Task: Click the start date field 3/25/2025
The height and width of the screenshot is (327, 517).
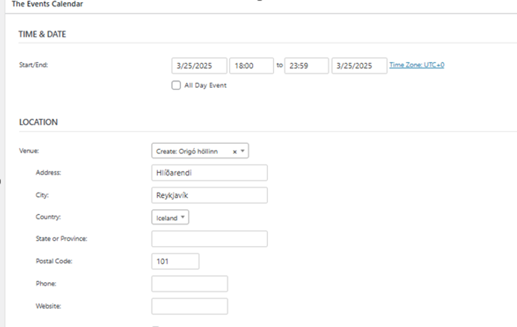Action: pos(199,66)
